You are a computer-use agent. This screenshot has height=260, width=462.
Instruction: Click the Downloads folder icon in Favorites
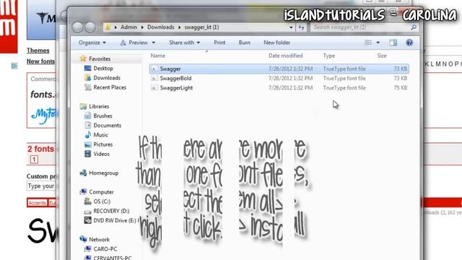coord(87,78)
